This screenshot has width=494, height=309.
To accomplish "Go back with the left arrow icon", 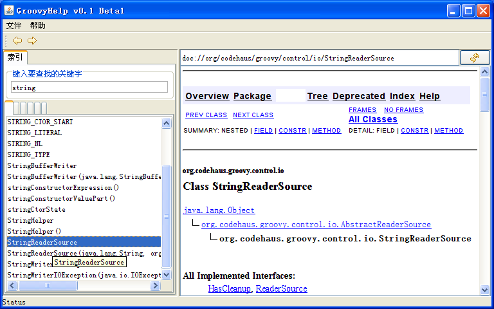I will click(17, 41).
